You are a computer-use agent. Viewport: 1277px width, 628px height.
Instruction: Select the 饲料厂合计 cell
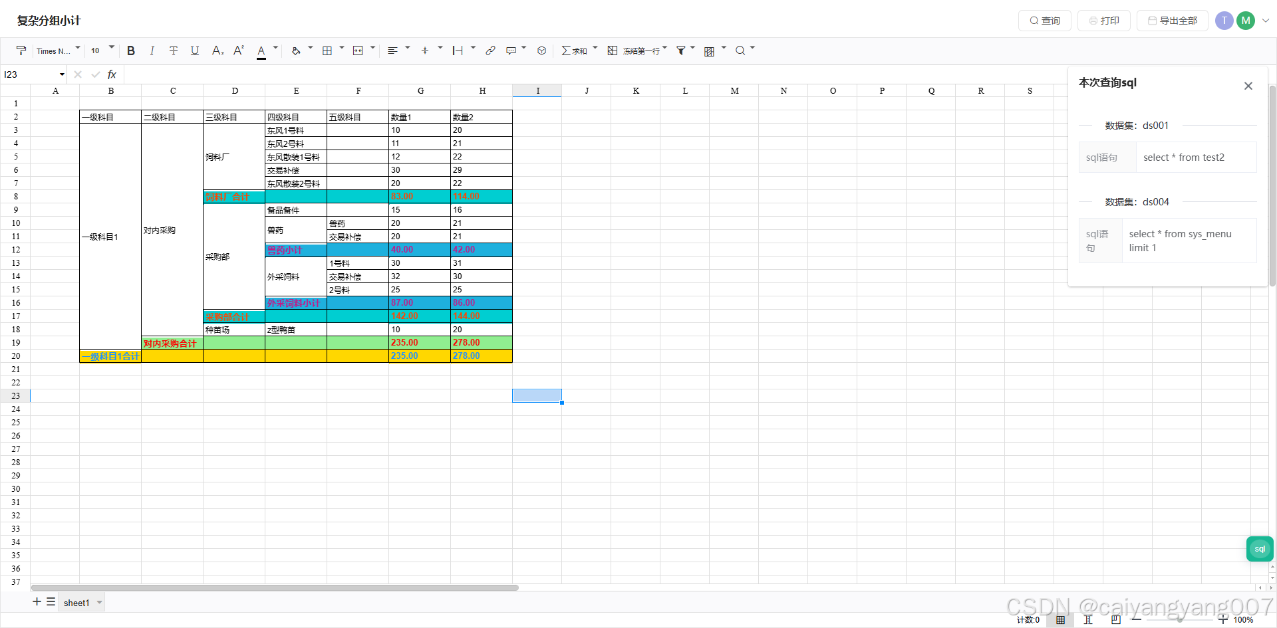pos(234,197)
